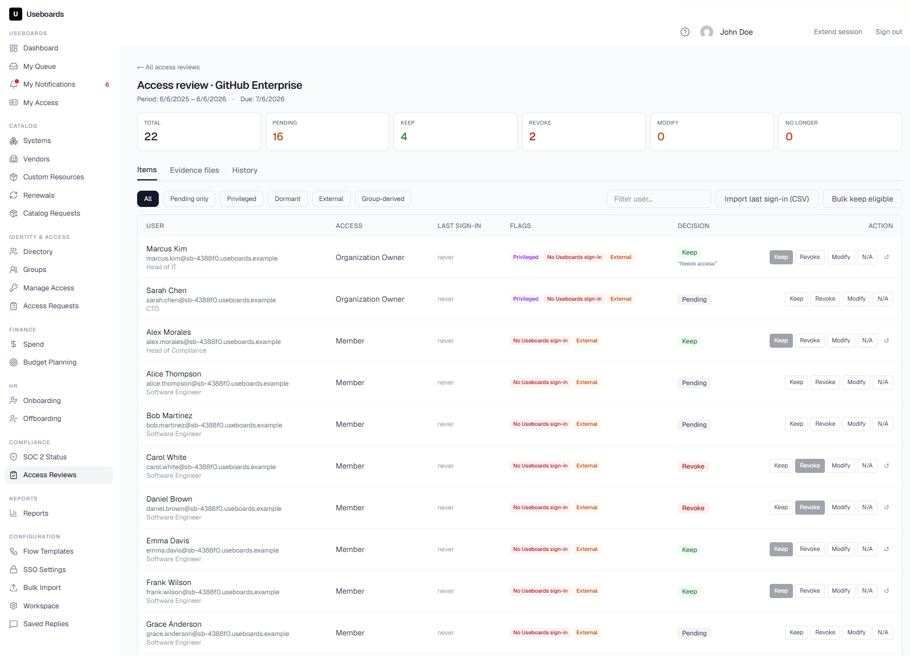
Task: Click Bulk keep eligible button
Action: click(x=862, y=199)
